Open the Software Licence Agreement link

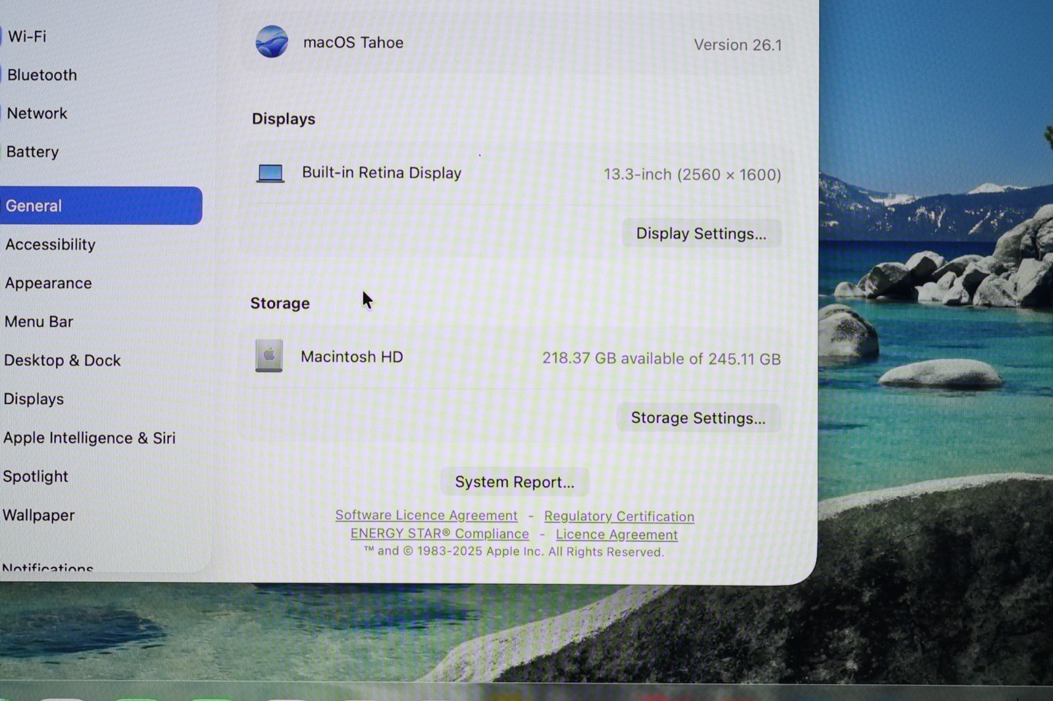click(426, 516)
